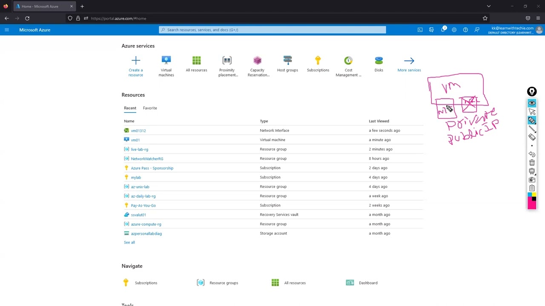Click the More services arrow
Screen dimensions: 545x306
coord(409,61)
